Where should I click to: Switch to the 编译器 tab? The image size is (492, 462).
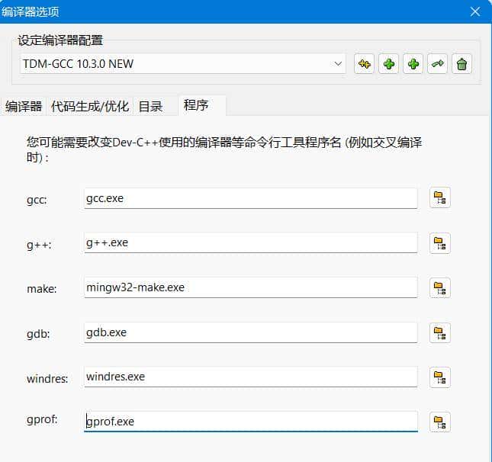(x=24, y=106)
